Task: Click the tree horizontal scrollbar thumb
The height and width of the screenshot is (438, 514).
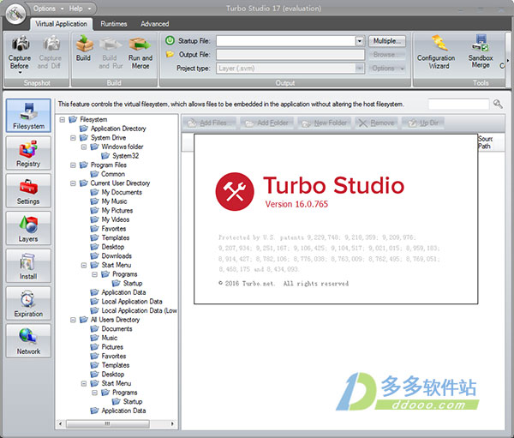Action: tap(108, 424)
